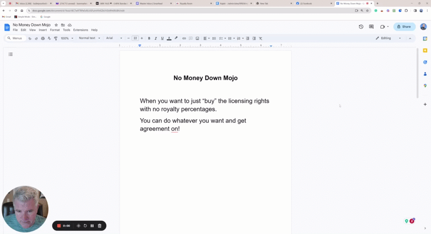
Task: Click the Undo arrow in the toolbar
Action: [x=30, y=38]
